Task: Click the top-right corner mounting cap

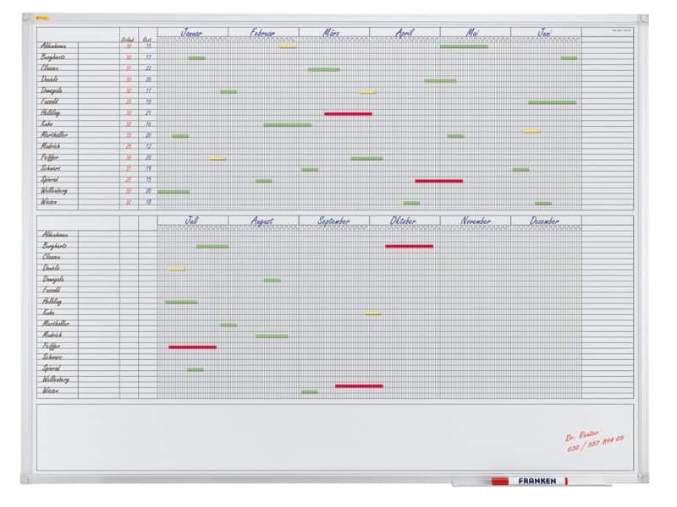Action: 642,19
